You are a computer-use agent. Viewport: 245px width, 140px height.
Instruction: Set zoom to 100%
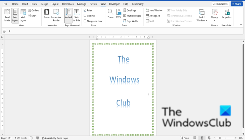pyautogui.click(x=118, y=14)
